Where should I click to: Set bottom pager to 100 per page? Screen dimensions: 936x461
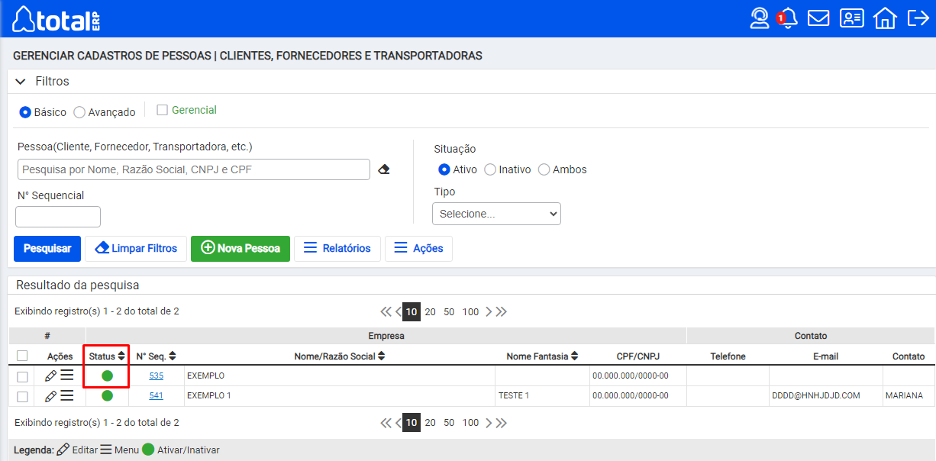click(x=470, y=422)
